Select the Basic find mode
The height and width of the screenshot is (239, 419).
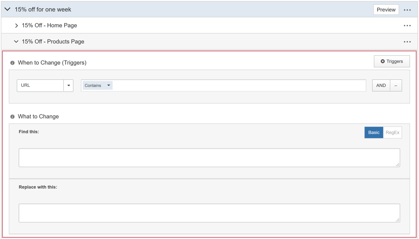[x=374, y=132]
